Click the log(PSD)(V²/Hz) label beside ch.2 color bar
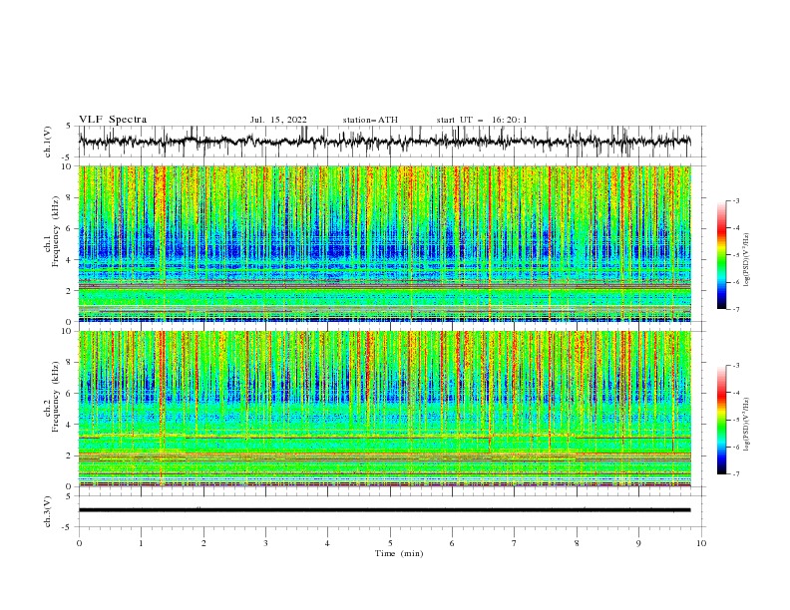790x610 pixels. point(747,425)
